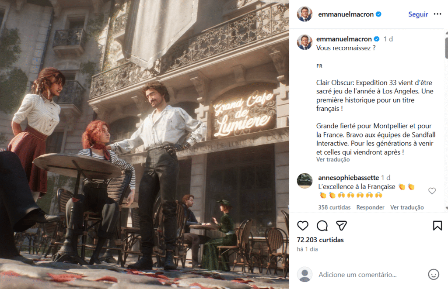The height and width of the screenshot is (289, 448).
Task: Like annesophiebassette's comment with small heart
Action: pos(432,191)
